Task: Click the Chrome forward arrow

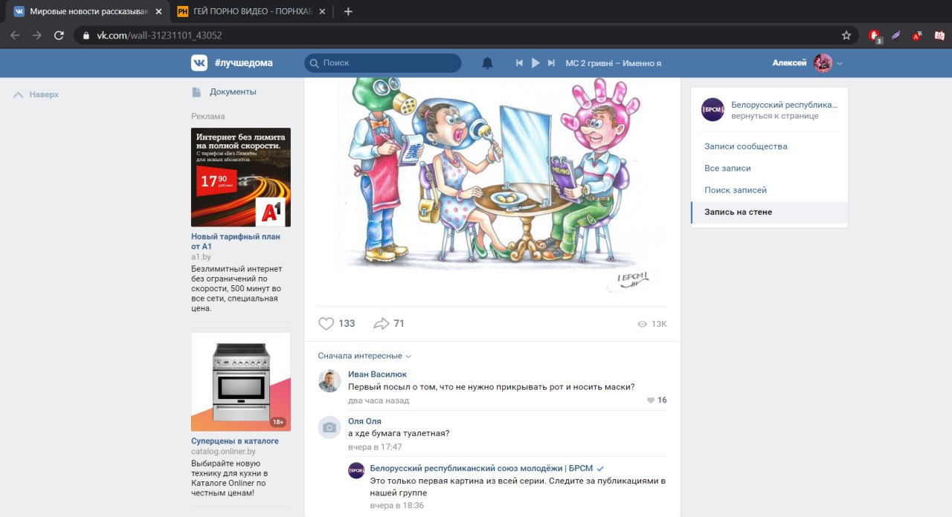Action: pos(37,35)
